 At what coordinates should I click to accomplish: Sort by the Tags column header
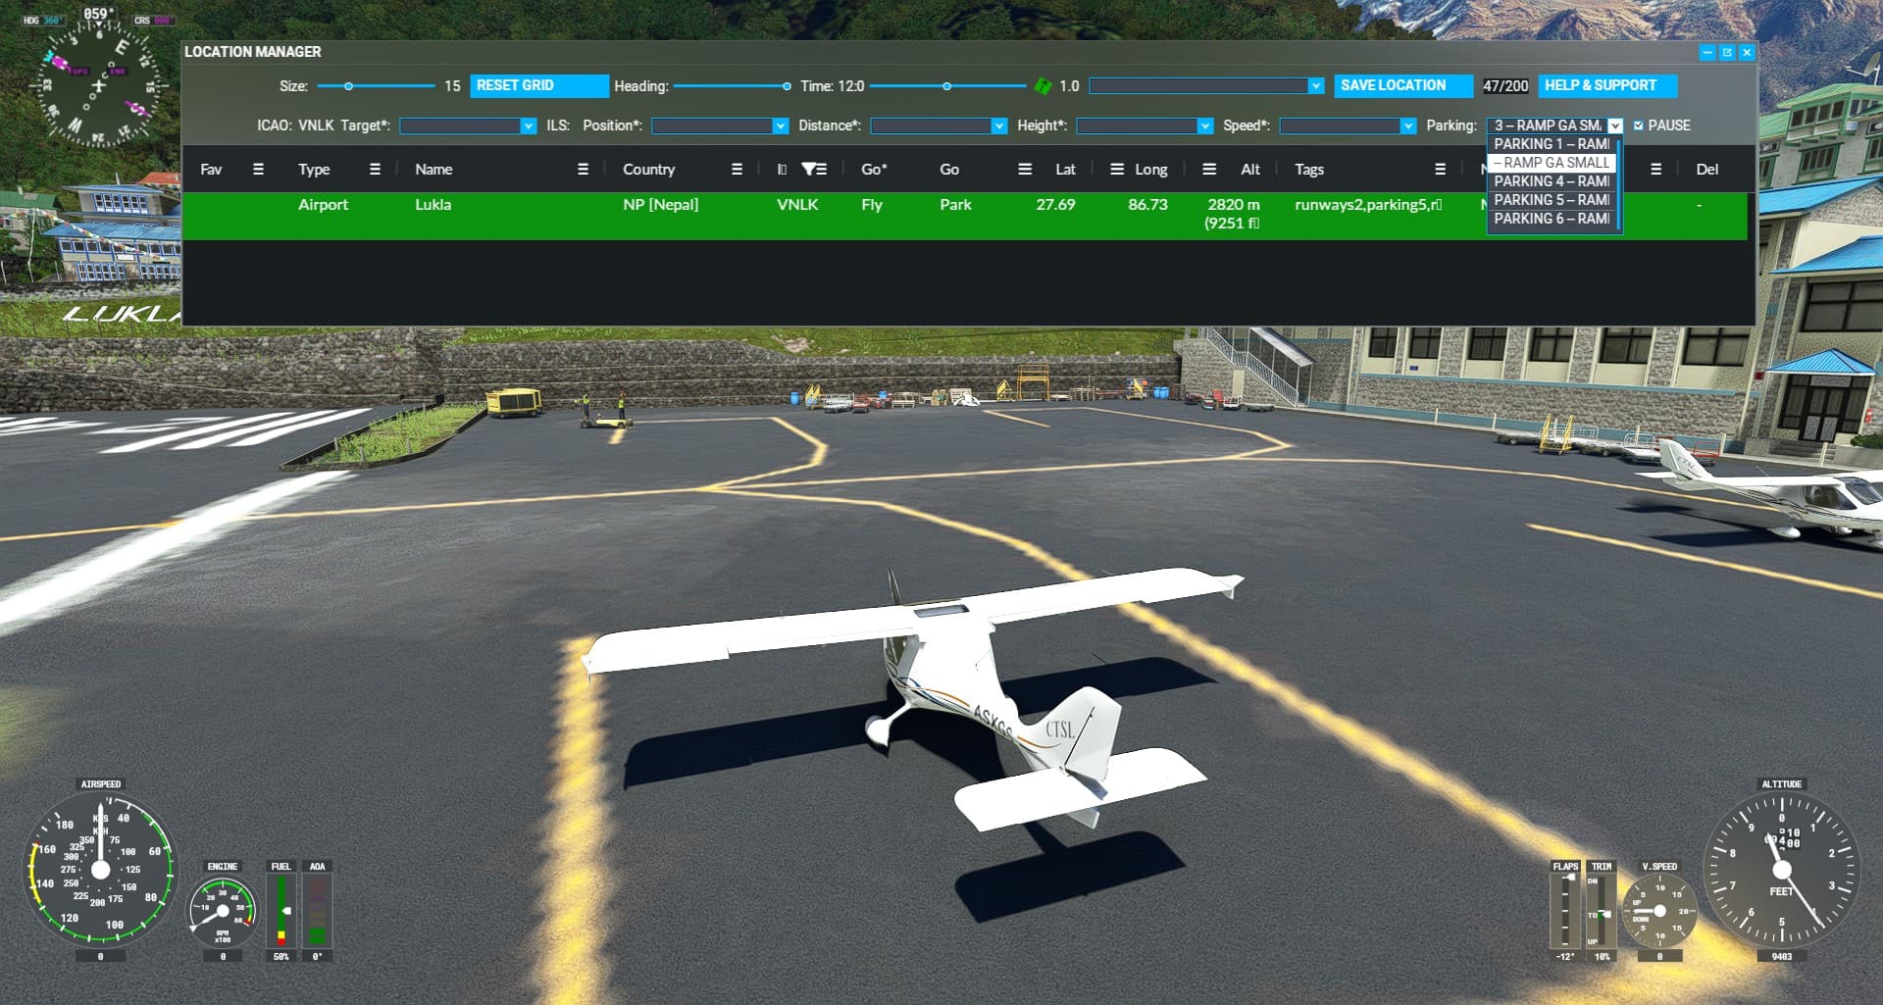coord(1308,170)
